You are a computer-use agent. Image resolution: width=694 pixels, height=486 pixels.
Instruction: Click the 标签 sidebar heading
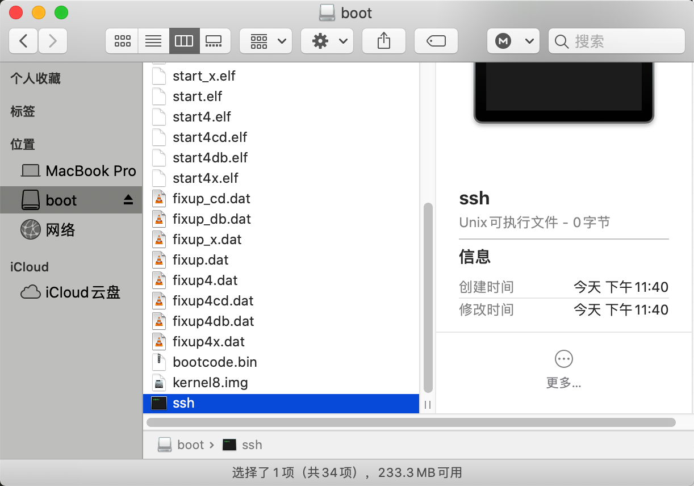(x=23, y=111)
